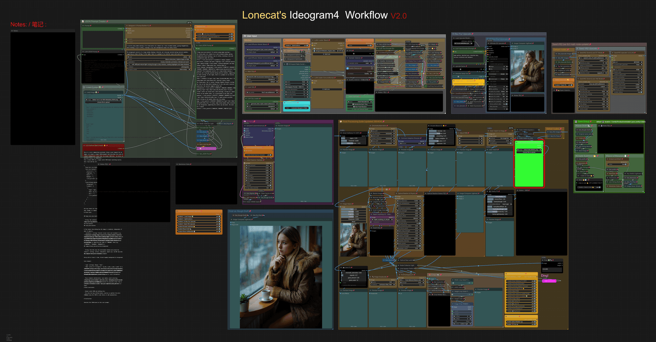656x342 pixels.
Task: Click steps field in Ultimate SD Upscale
Action: (x=498, y=66)
